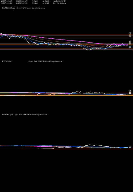
Task: Click the MONTHLY chart title text
Action: coord(25,115)
